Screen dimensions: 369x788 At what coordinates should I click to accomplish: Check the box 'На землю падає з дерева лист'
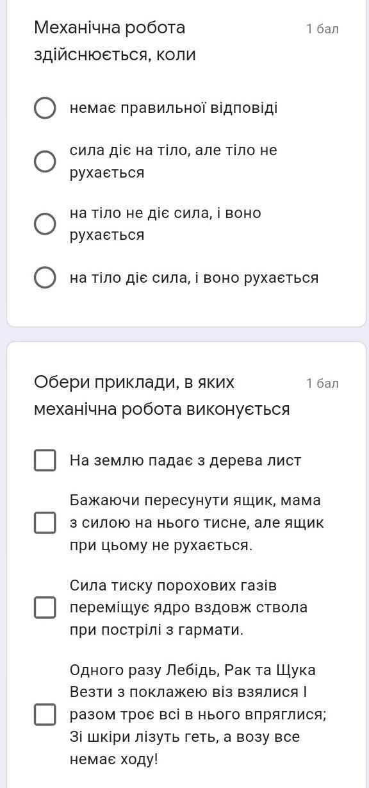(x=44, y=460)
